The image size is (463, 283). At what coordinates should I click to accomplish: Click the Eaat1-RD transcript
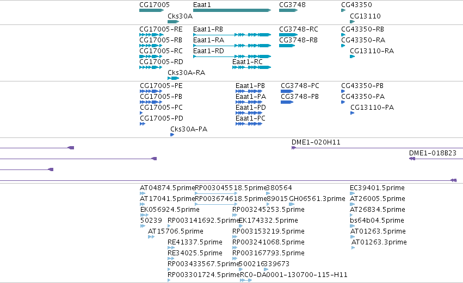(x=232, y=56)
